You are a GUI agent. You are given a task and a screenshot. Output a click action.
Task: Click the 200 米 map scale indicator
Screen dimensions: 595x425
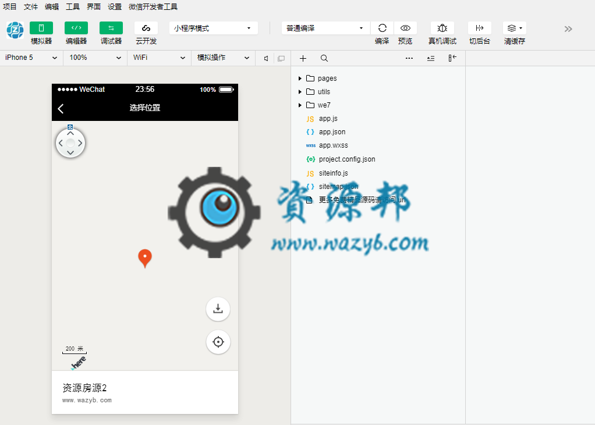coord(75,349)
